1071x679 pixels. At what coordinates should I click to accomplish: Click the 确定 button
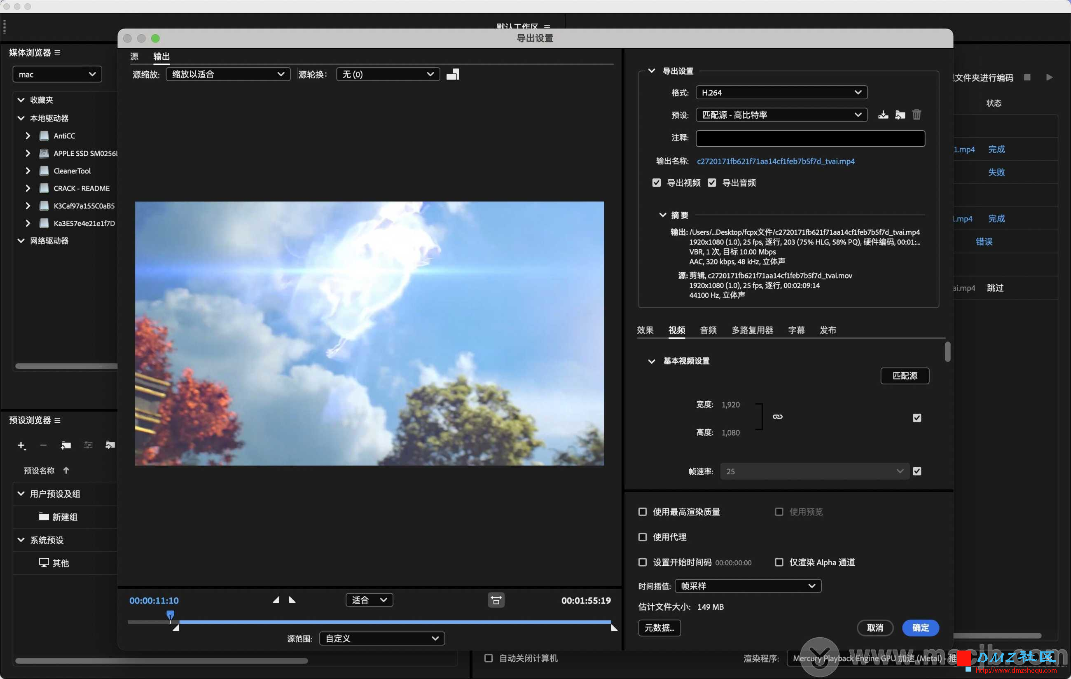click(920, 628)
